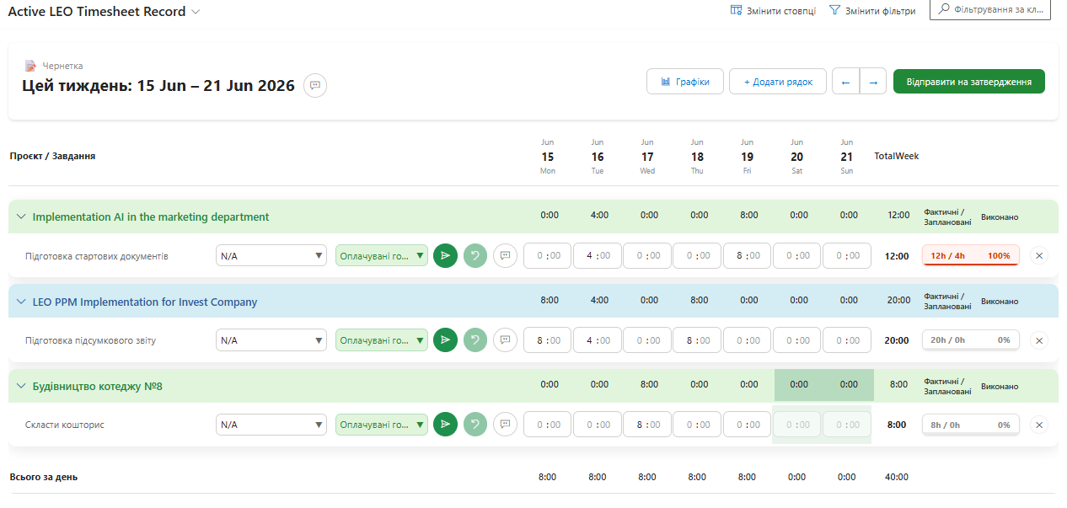Open the Active LEO Timesheet Record view selector
The image size is (1067, 508).
(105, 12)
